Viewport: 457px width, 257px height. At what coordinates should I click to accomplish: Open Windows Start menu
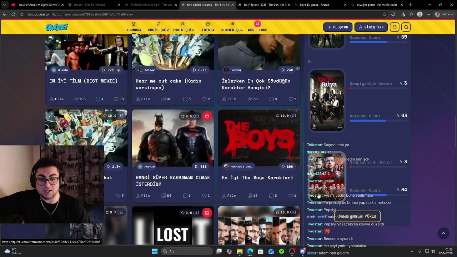point(155,251)
